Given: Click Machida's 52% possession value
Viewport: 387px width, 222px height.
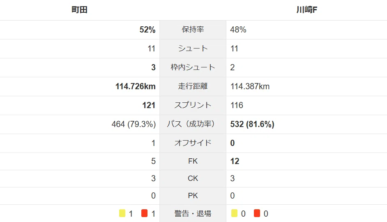Looking at the screenshot, I should pyautogui.click(x=147, y=30).
